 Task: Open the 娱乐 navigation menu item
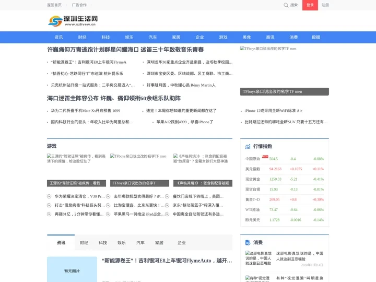click(x=129, y=37)
